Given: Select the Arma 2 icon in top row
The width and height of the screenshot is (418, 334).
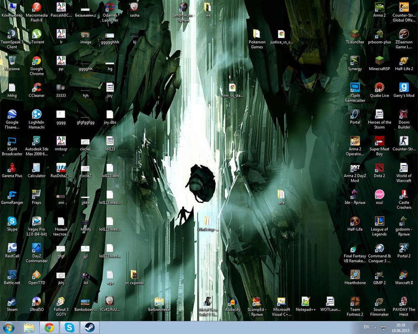Looking at the screenshot, I should click(380, 10).
